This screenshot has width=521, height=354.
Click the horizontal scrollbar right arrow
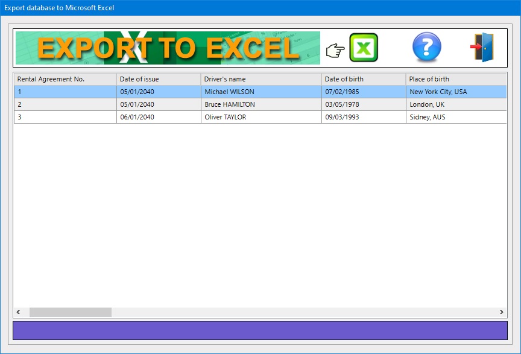click(501, 312)
